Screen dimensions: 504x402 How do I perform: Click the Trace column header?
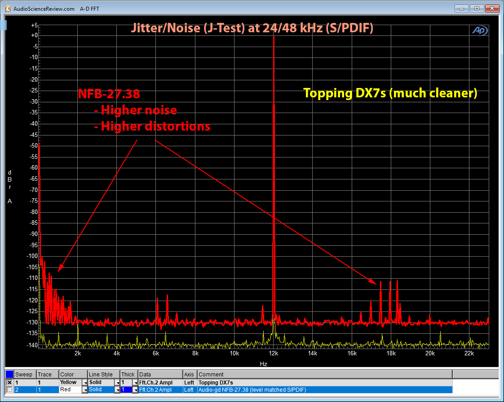(x=48, y=374)
